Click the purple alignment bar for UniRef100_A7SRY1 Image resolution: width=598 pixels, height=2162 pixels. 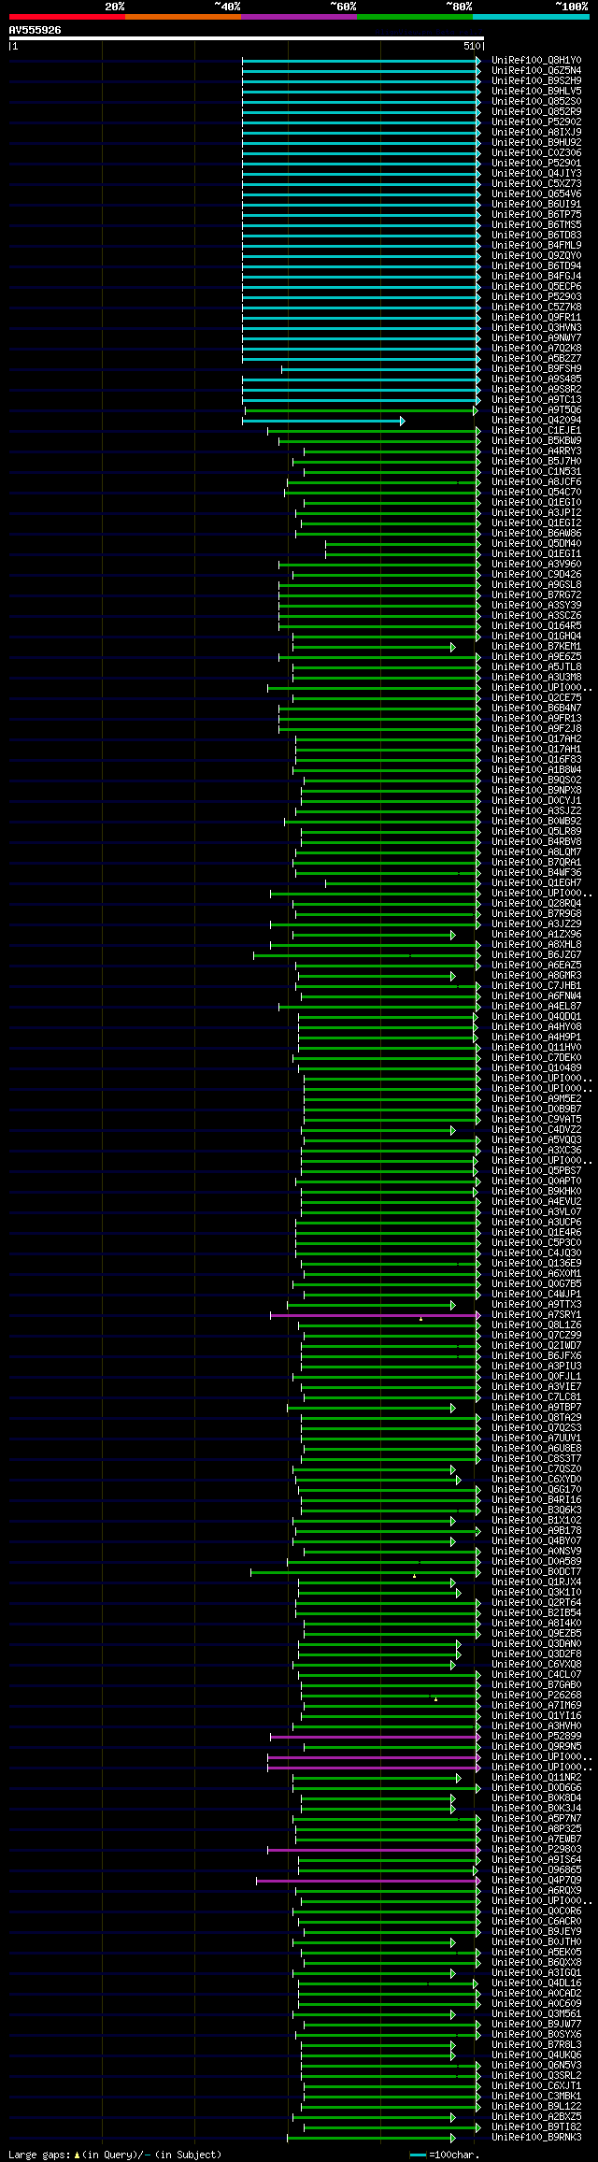click(x=375, y=1315)
